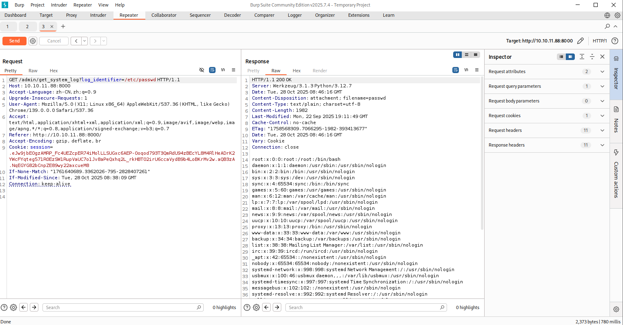Go to previous match in Response search

click(x=267, y=307)
